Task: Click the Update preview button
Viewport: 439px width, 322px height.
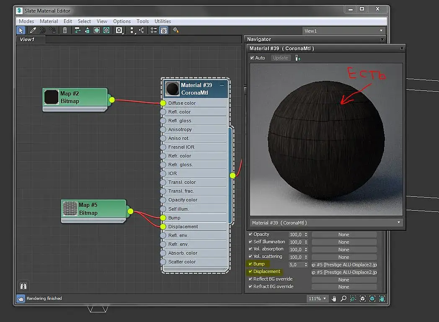Action: tap(280, 58)
